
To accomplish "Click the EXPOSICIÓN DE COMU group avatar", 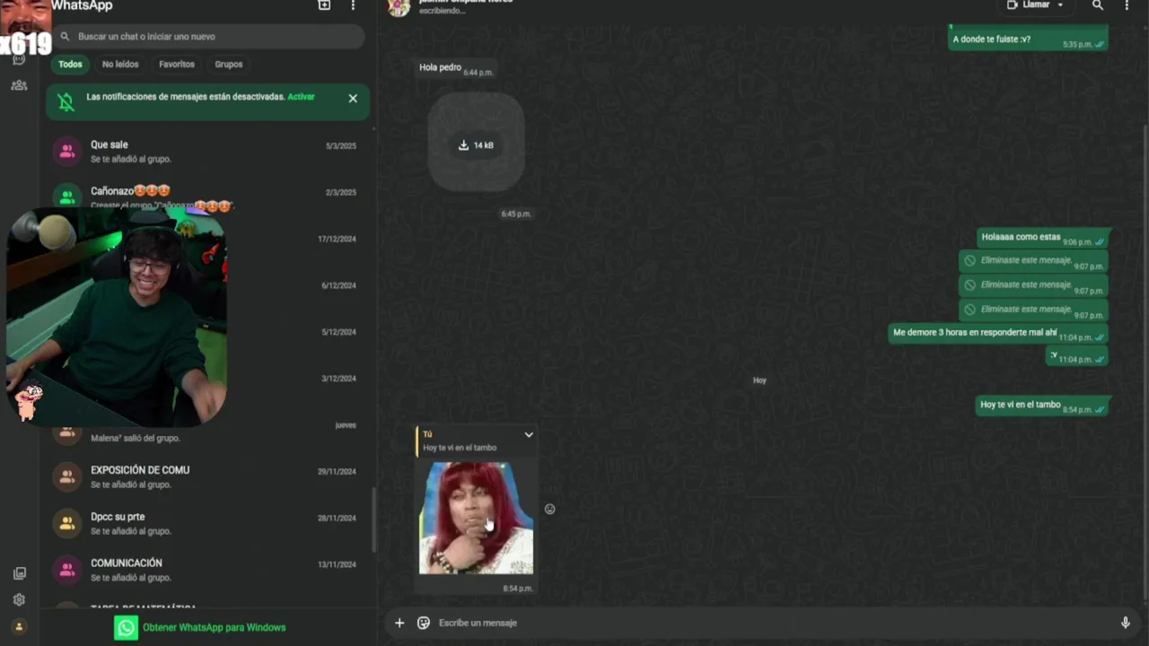I will point(67,476).
